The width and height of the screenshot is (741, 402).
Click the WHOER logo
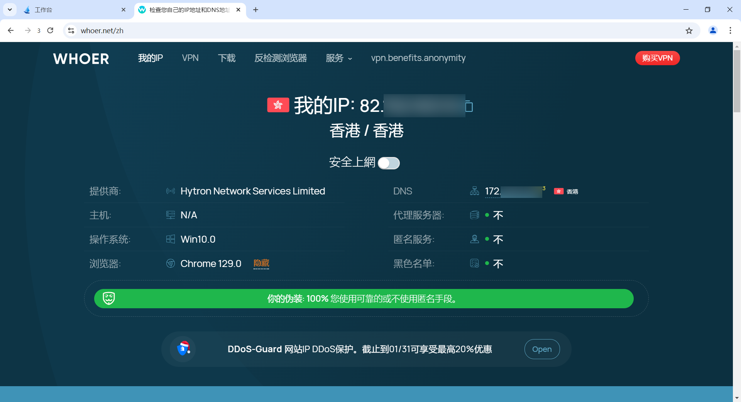81,59
